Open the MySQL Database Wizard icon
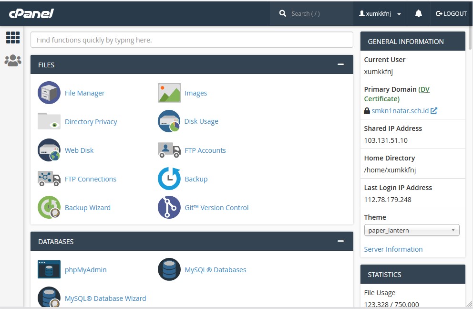Screen dimensions: 473x309 pyautogui.click(x=49, y=298)
